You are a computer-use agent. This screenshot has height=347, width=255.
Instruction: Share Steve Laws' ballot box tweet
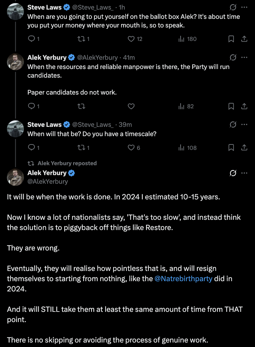[244, 39]
